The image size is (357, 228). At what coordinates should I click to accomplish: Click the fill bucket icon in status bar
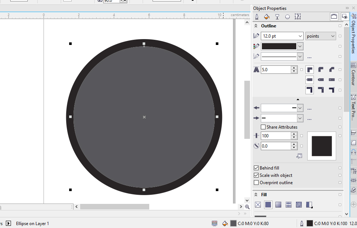point(225,224)
